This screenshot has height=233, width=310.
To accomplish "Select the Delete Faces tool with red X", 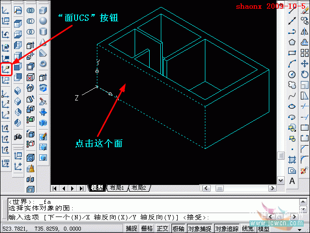I will point(31,77).
